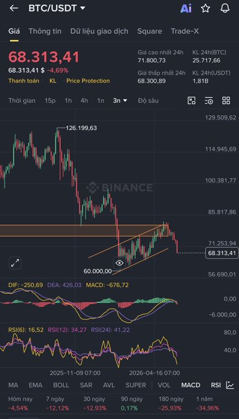Expand chart to fullscreen with arrows icon
The height and width of the screenshot is (419, 239).
[x=15, y=263]
